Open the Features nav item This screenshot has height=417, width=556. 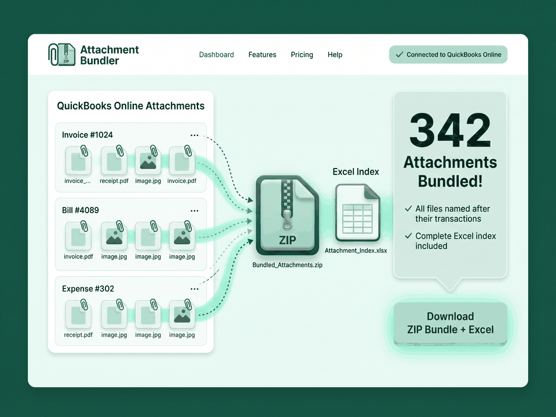[262, 54]
